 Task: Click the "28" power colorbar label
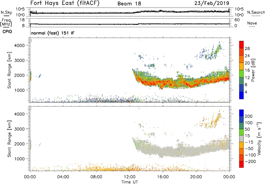tap(247, 48)
